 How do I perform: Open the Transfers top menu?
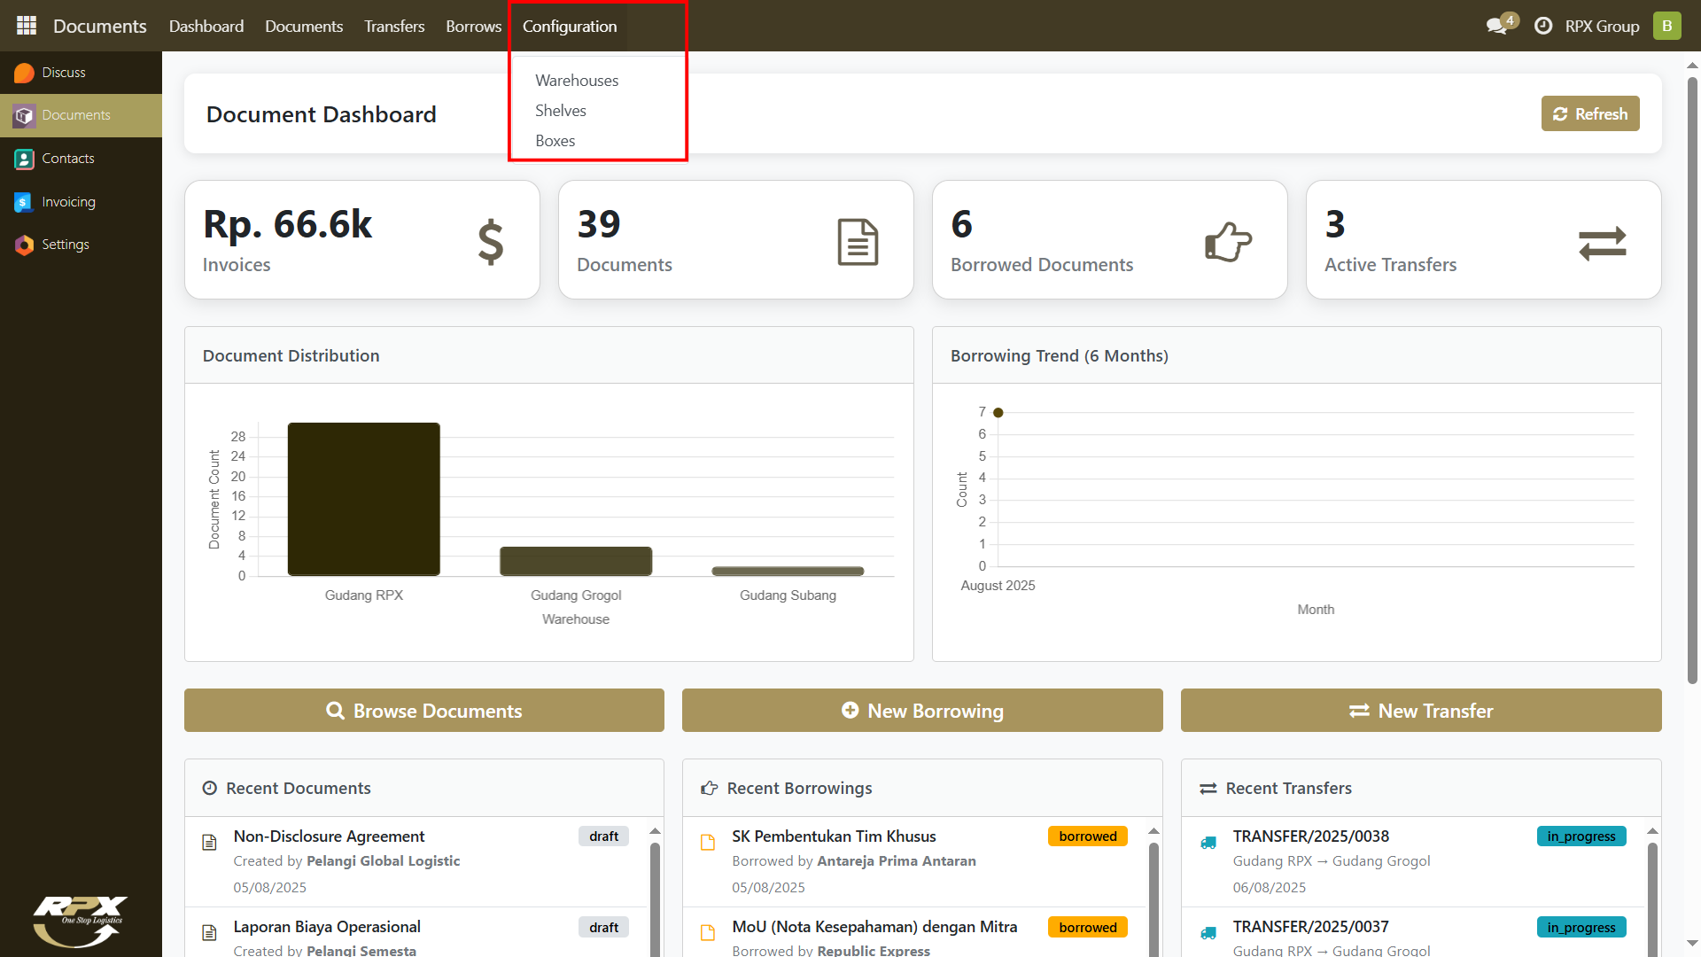pyautogui.click(x=394, y=27)
